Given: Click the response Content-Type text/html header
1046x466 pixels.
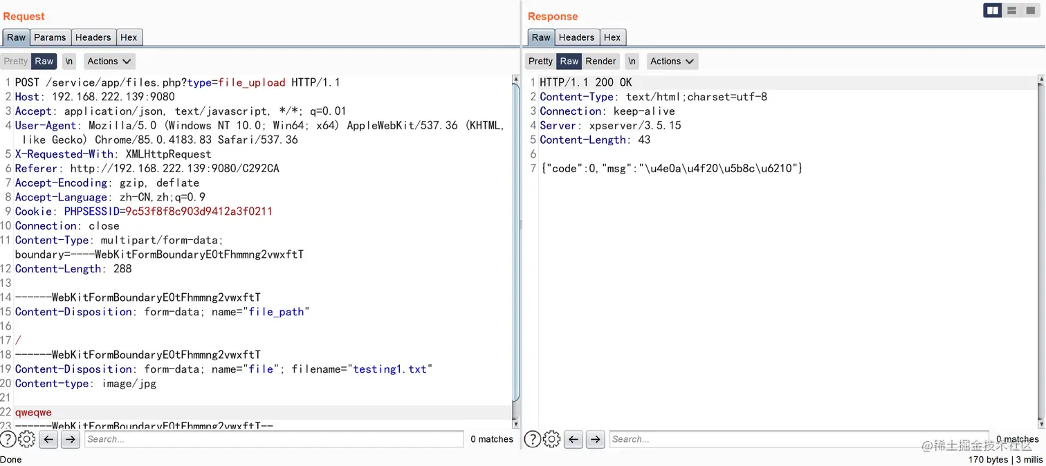Looking at the screenshot, I should pyautogui.click(x=654, y=97).
